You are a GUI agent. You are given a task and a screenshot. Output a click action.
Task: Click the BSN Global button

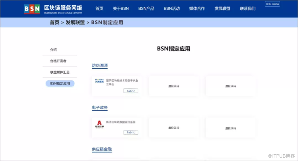coord(272,4)
